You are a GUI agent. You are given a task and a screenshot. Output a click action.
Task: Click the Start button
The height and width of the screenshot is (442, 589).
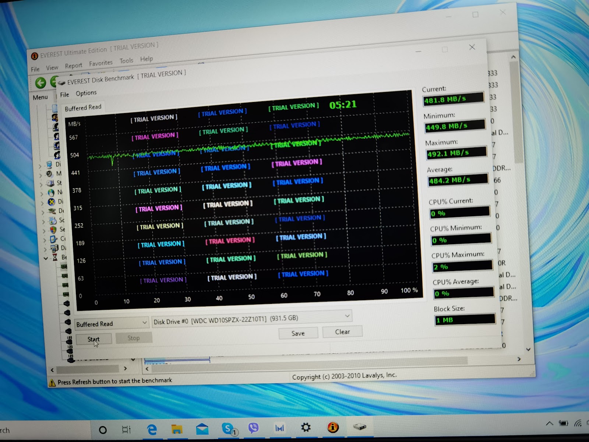94,339
